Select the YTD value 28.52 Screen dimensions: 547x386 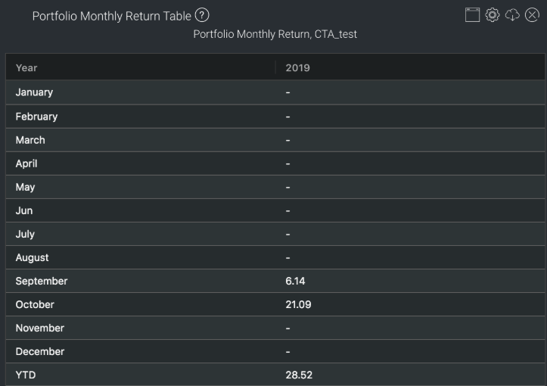299,375
